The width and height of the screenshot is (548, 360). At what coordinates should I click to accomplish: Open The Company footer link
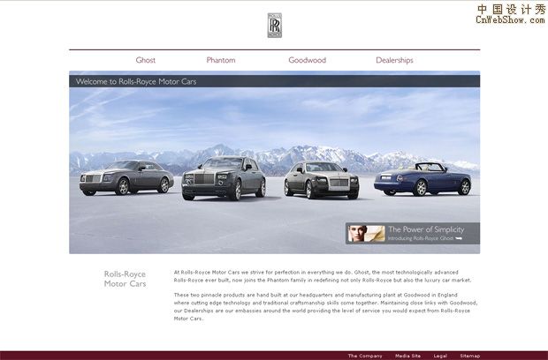365,356
